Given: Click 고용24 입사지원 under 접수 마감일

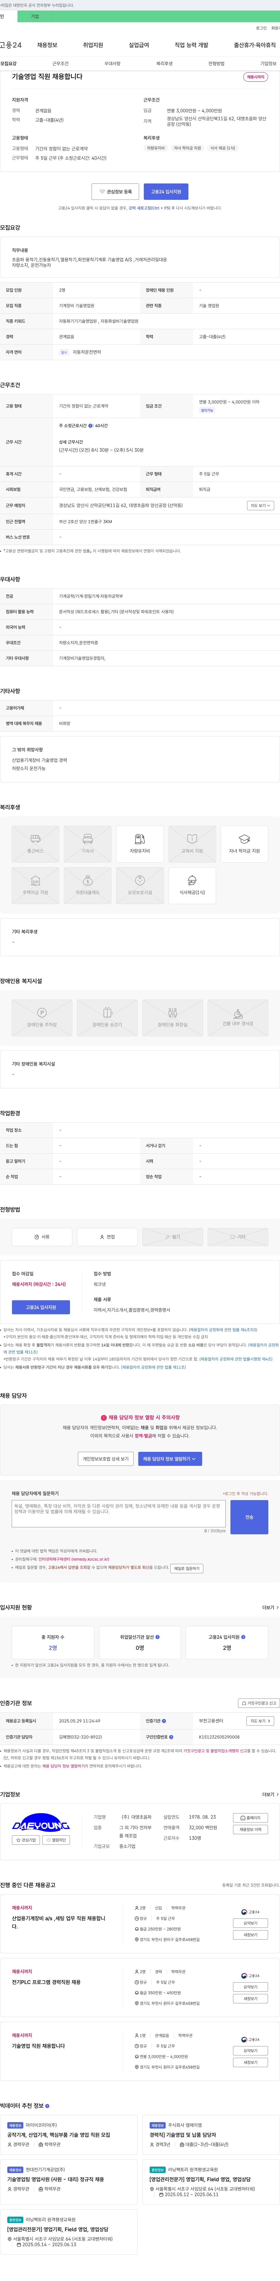Looking at the screenshot, I should 41,1307.
